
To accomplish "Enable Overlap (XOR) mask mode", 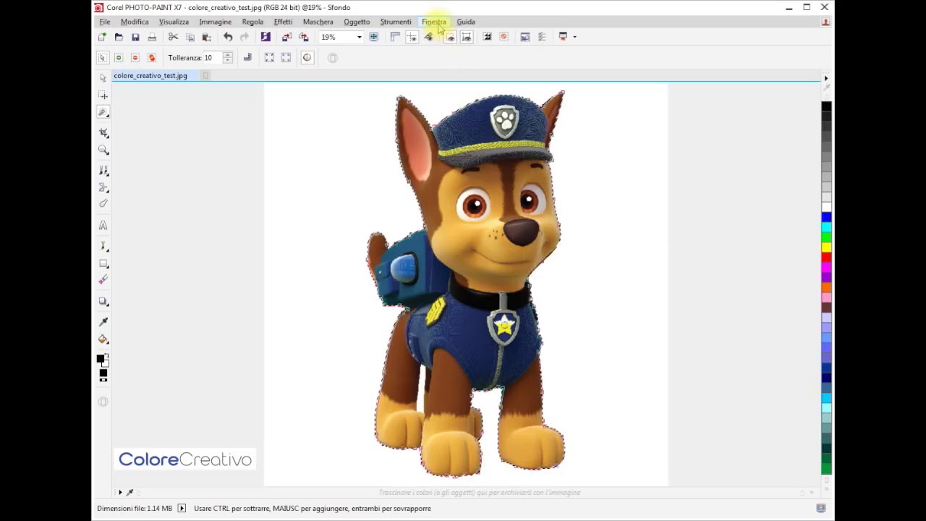I will pyautogui.click(x=152, y=57).
